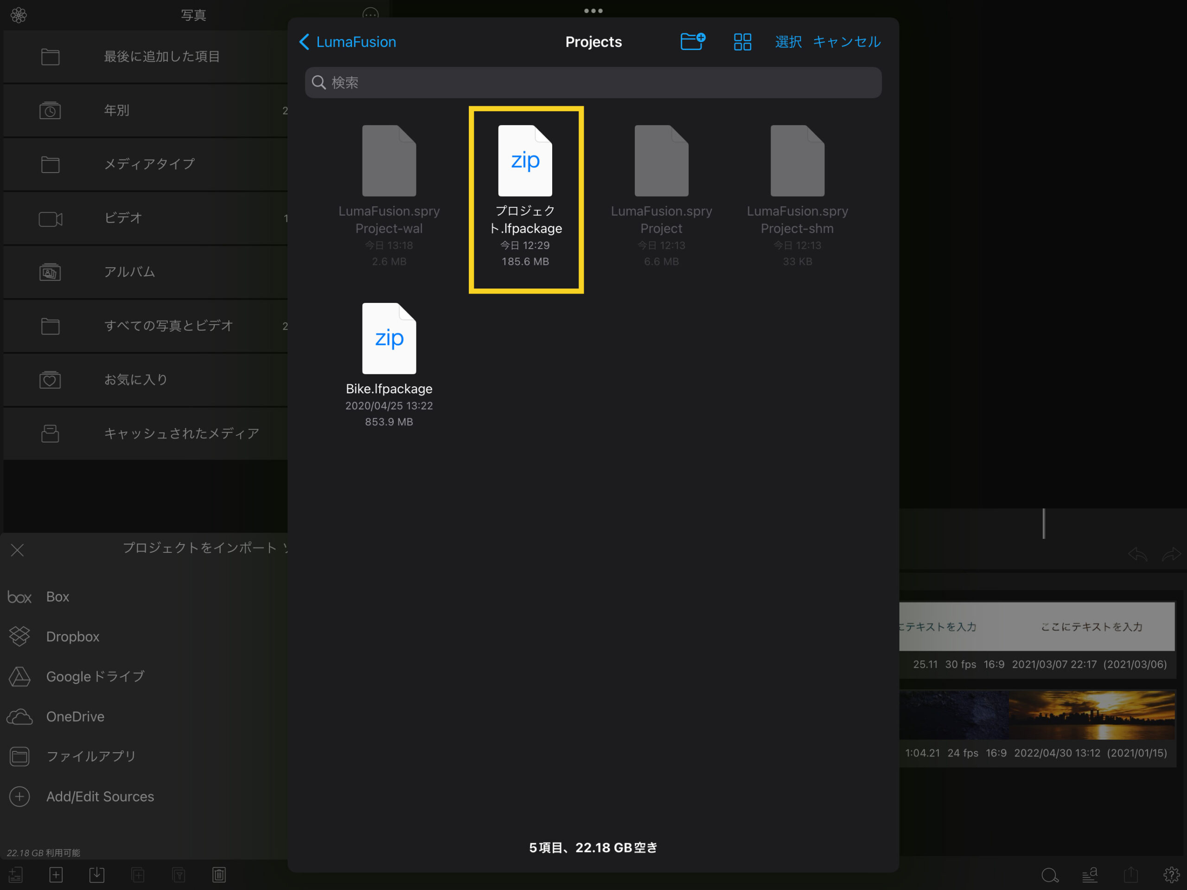Open the お気に入り library row

[x=146, y=380]
